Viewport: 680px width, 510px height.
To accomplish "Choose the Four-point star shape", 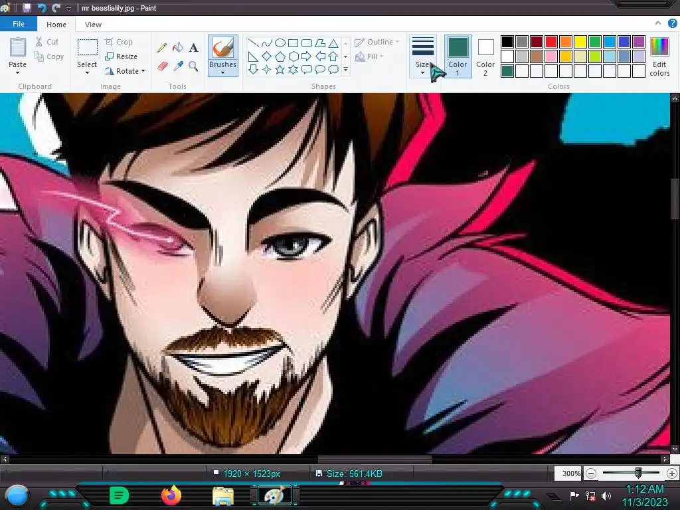I will (267, 69).
